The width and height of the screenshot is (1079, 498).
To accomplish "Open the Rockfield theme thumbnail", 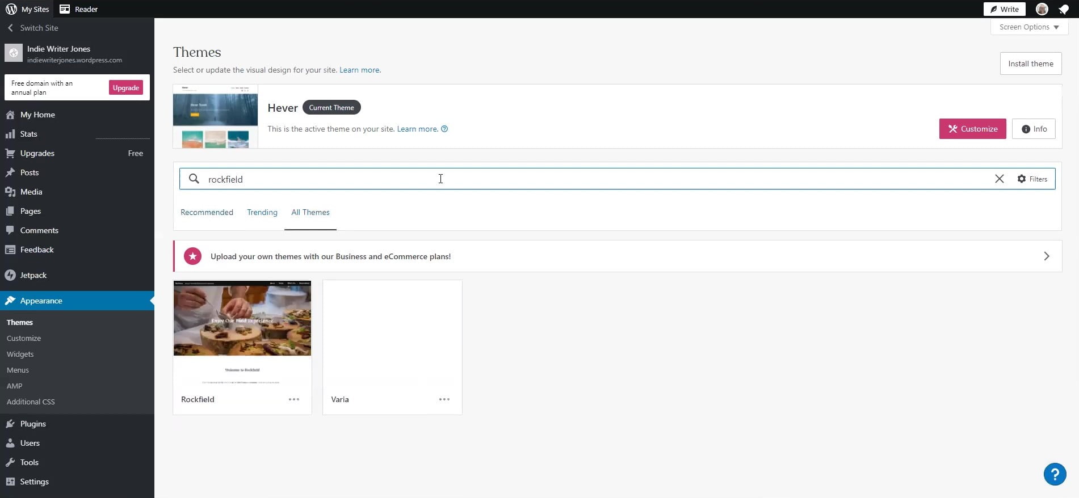I will click(242, 333).
